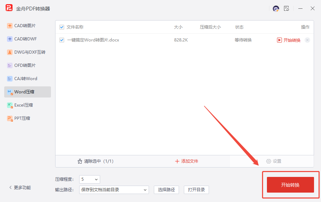
Task: Click the 打开目录 button
Action: coord(196,190)
